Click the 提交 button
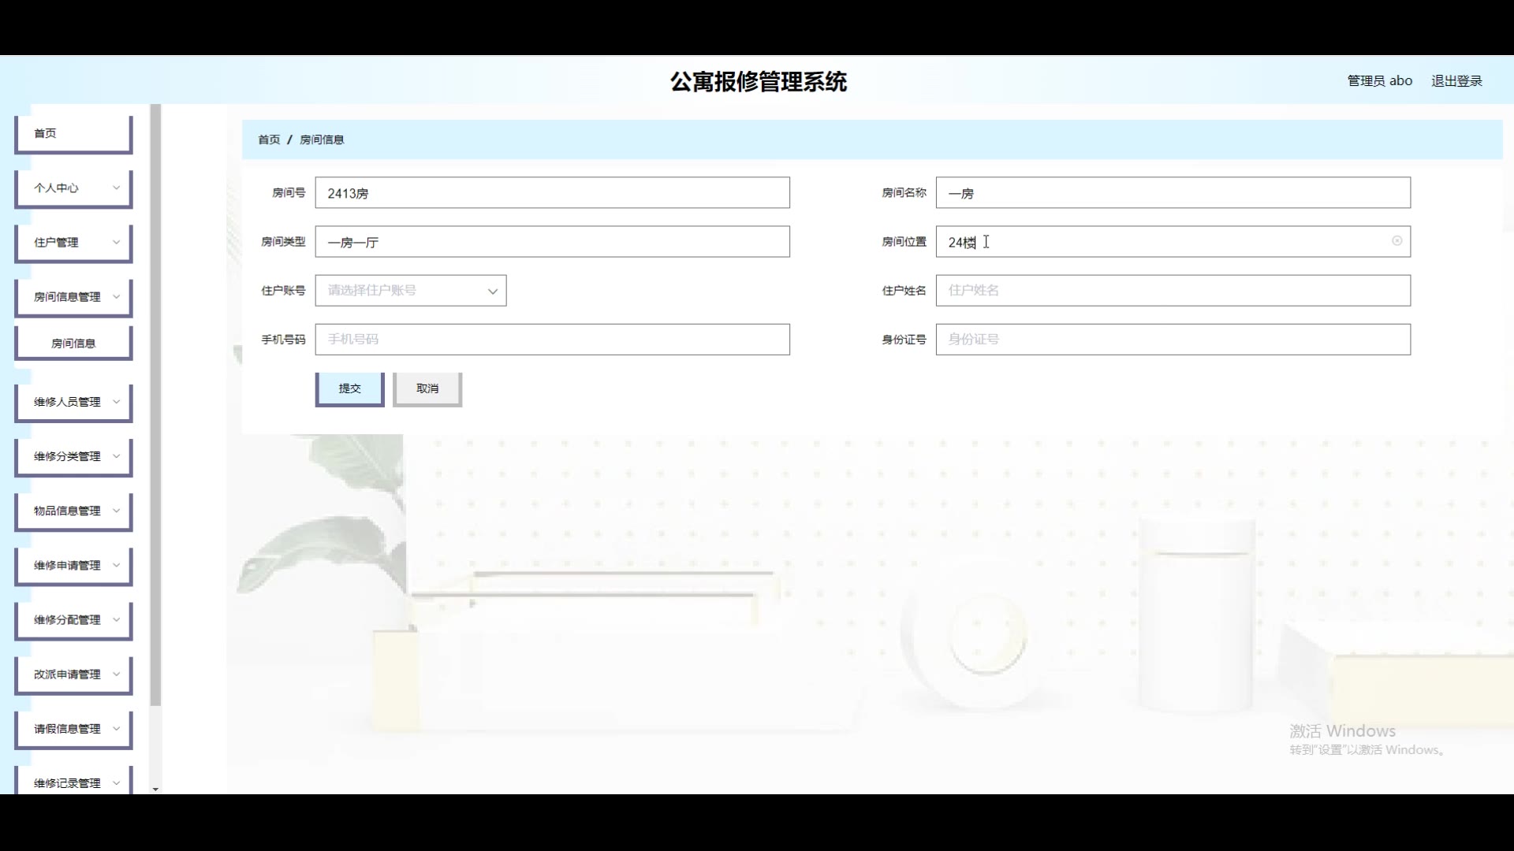Image resolution: width=1514 pixels, height=851 pixels. click(x=349, y=388)
